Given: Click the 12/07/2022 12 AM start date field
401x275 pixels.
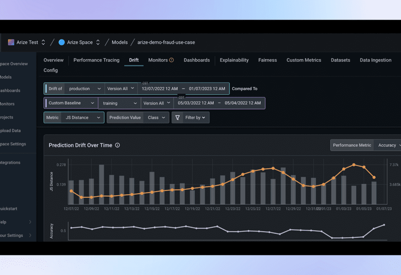Looking at the screenshot, I should click(160, 89).
